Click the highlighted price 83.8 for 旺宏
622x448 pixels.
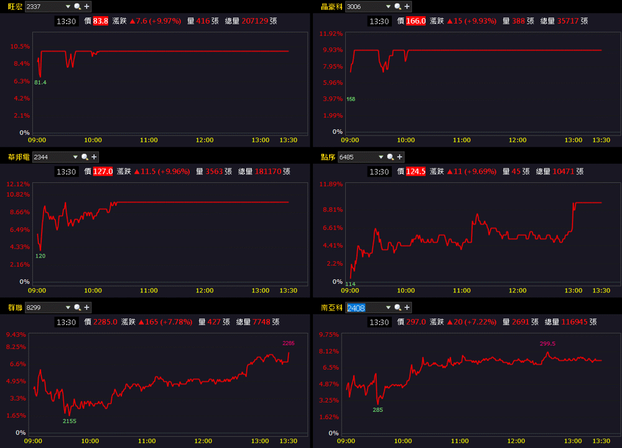(x=100, y=21)
